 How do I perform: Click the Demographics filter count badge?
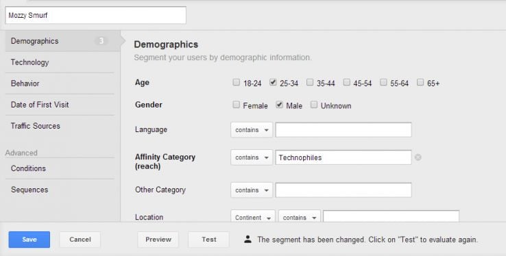pos(101,41)
